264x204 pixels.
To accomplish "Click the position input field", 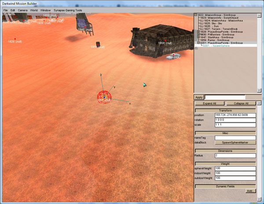I will pos(235,115).
